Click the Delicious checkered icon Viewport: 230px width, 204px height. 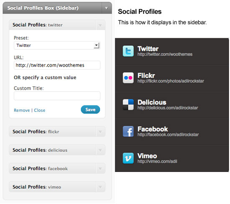[x=128, y=105]
